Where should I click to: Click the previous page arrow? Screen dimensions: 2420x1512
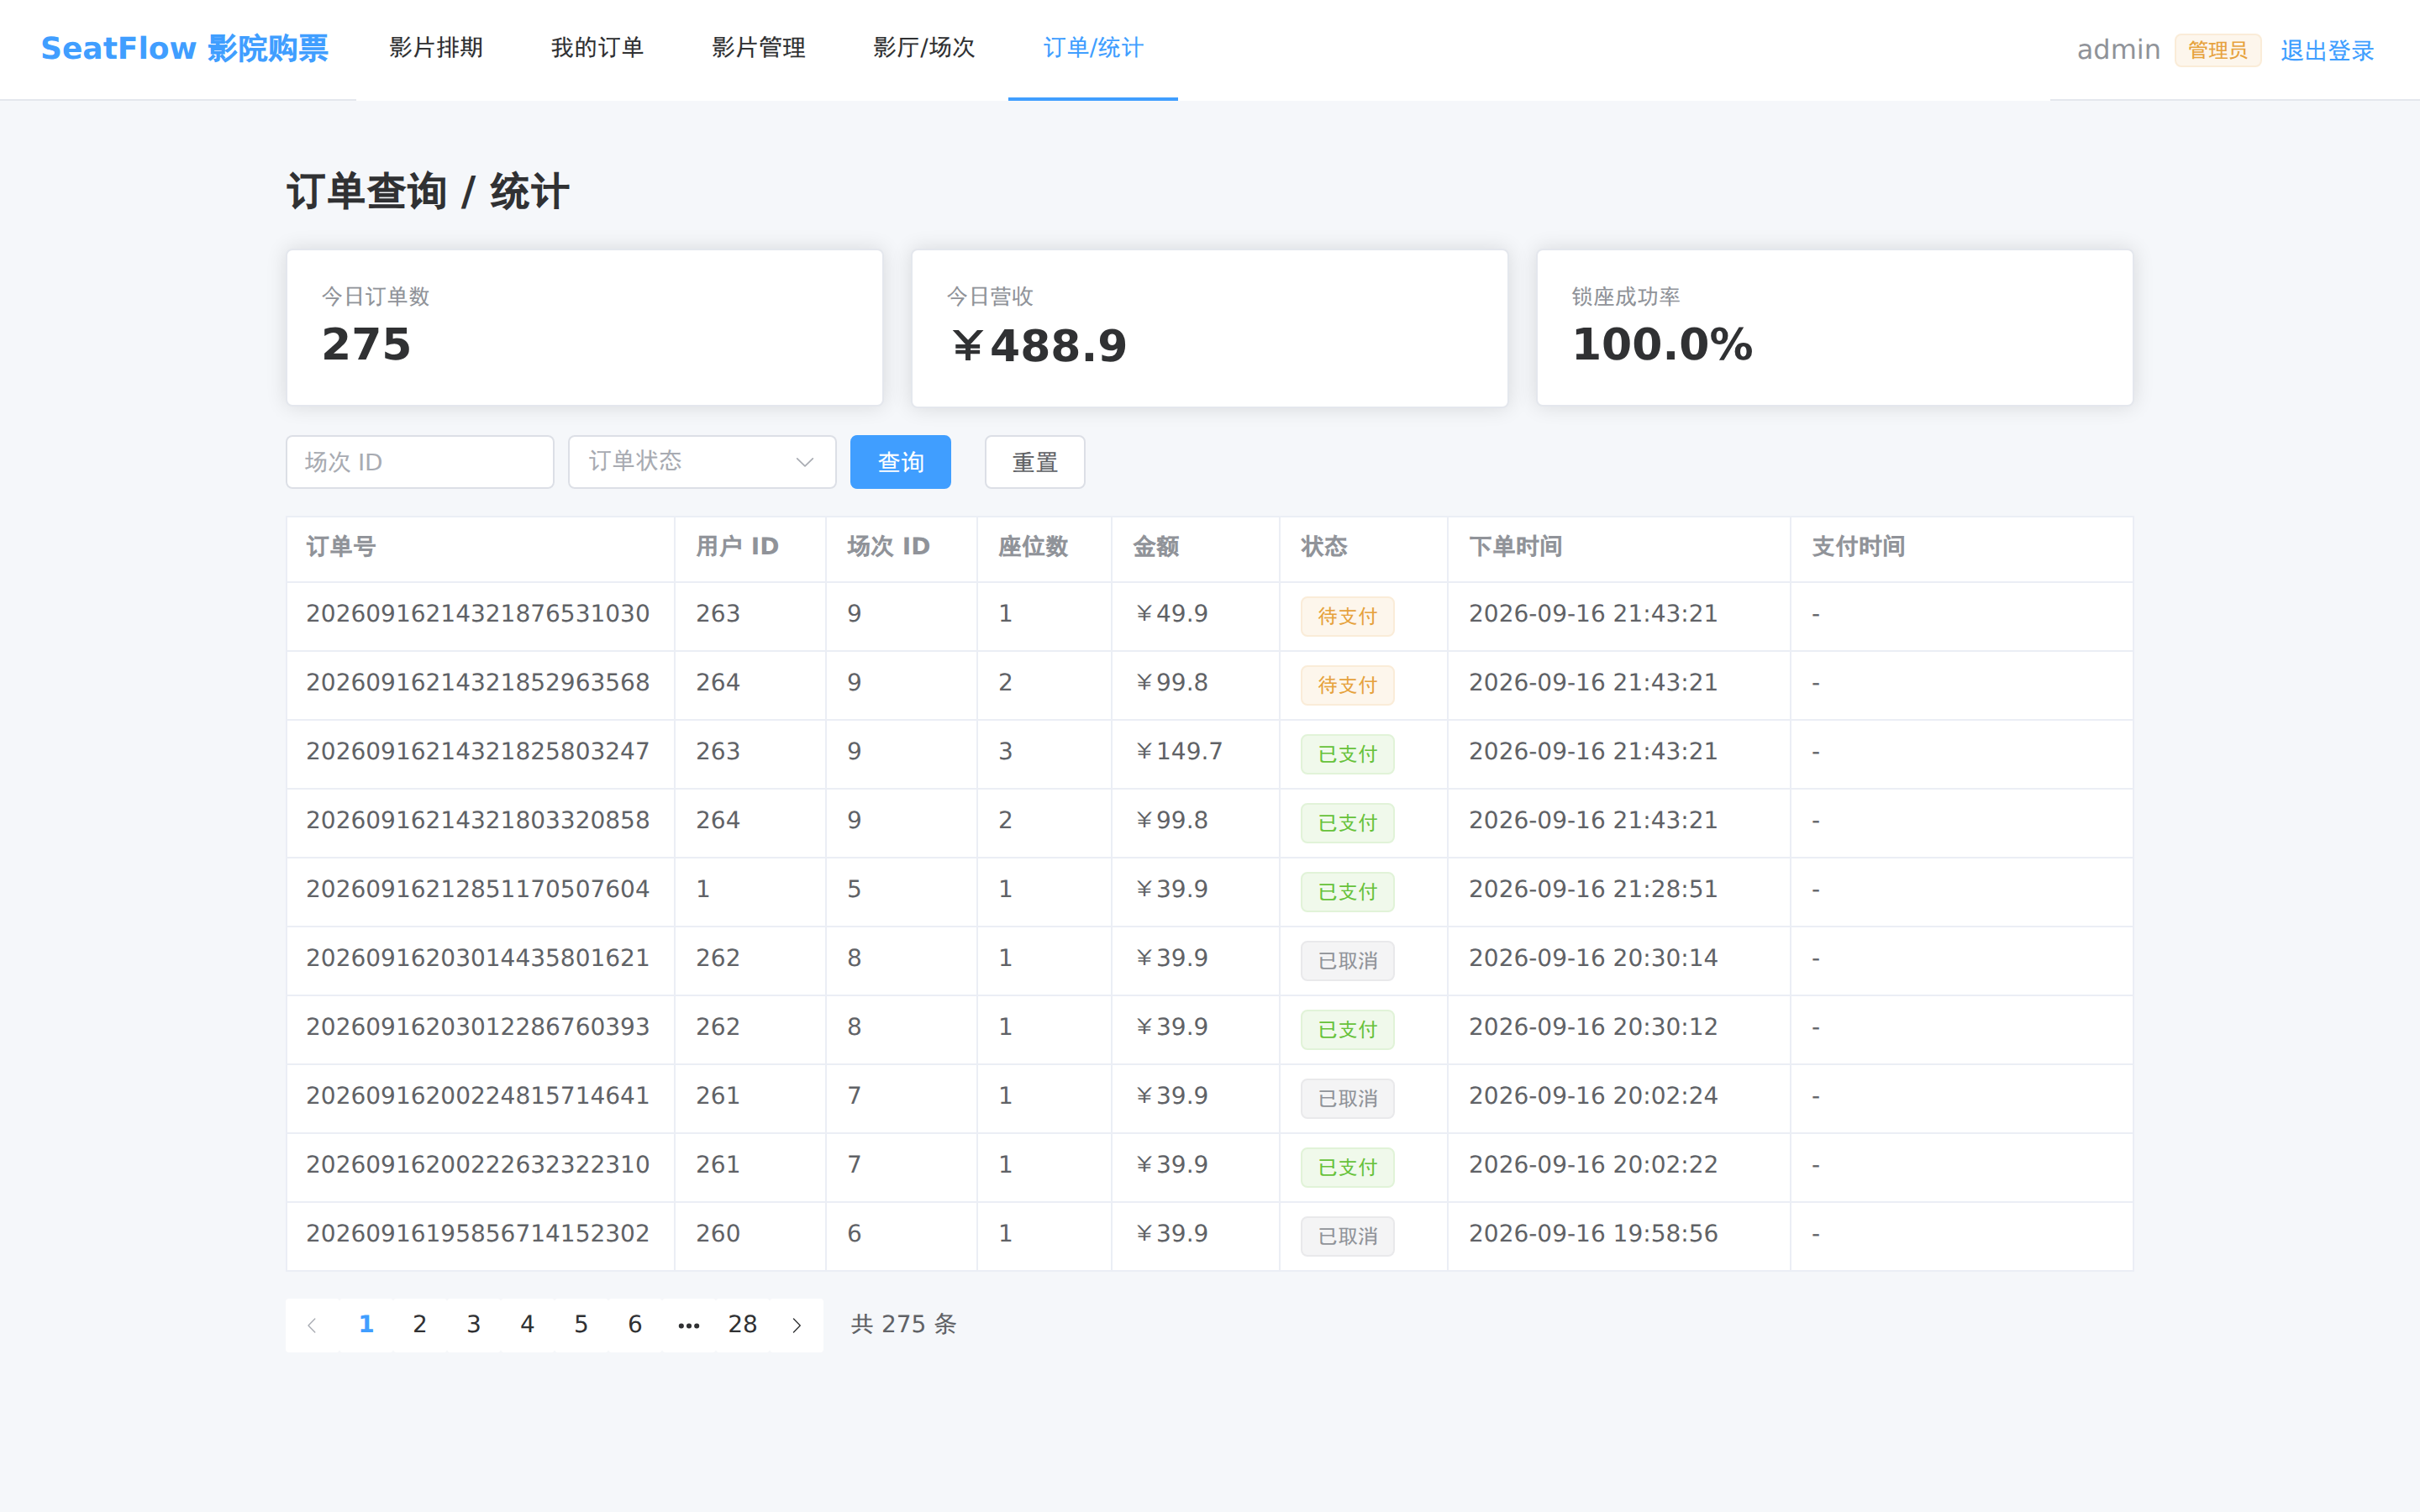click(312, 1325)
